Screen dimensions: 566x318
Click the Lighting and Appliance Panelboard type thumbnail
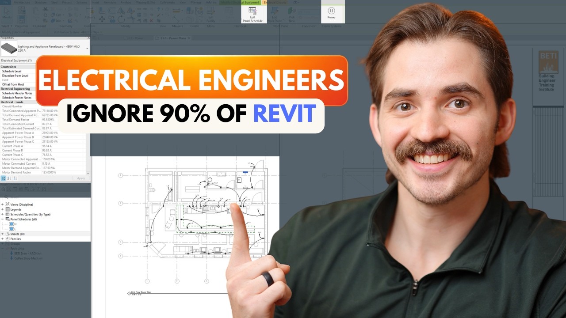[x=9, y=48]
